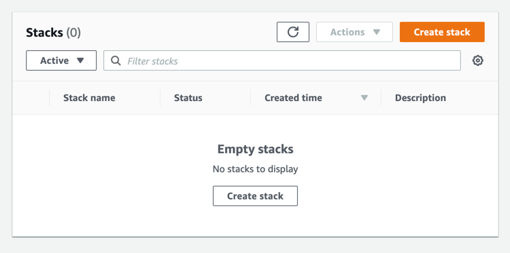Toggle the Created time sort arrow
The height and width of the screenshot is (253, 510).
364,98
